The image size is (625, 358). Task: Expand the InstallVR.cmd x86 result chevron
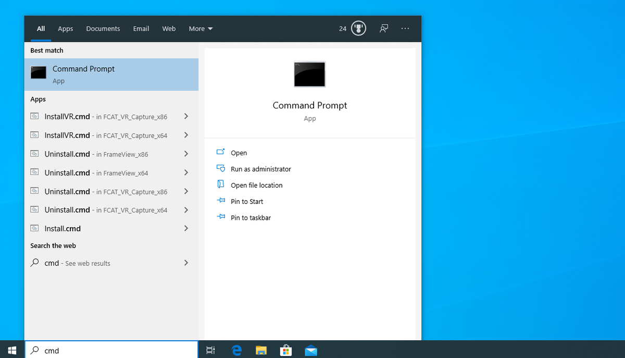[x=186, y=116]
